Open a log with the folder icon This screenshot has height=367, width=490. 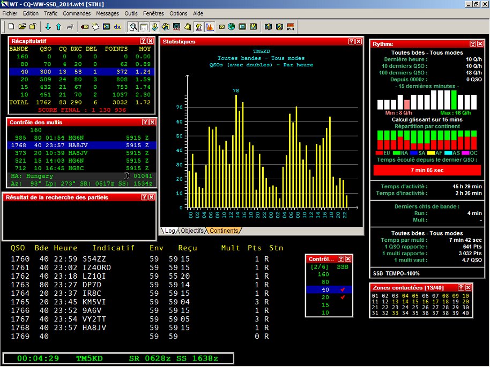tap(23, 26)
